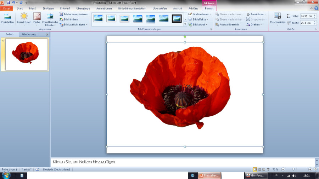Open PowerPoint help via question mark icon

(x=316, y=8)
